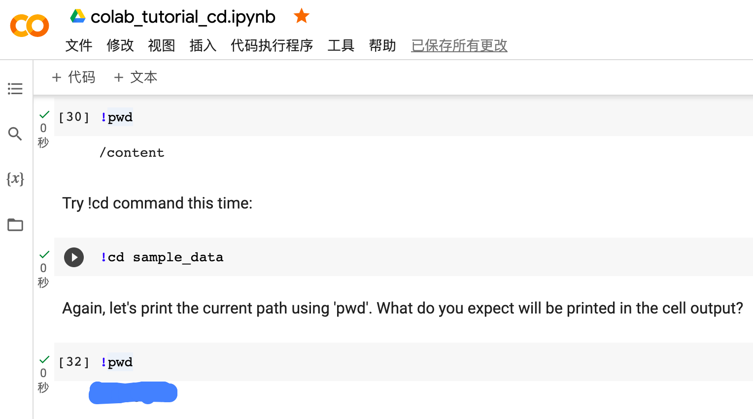
Task: Click the green checkmark beside cell 32
Action: [x=44, y=360]
